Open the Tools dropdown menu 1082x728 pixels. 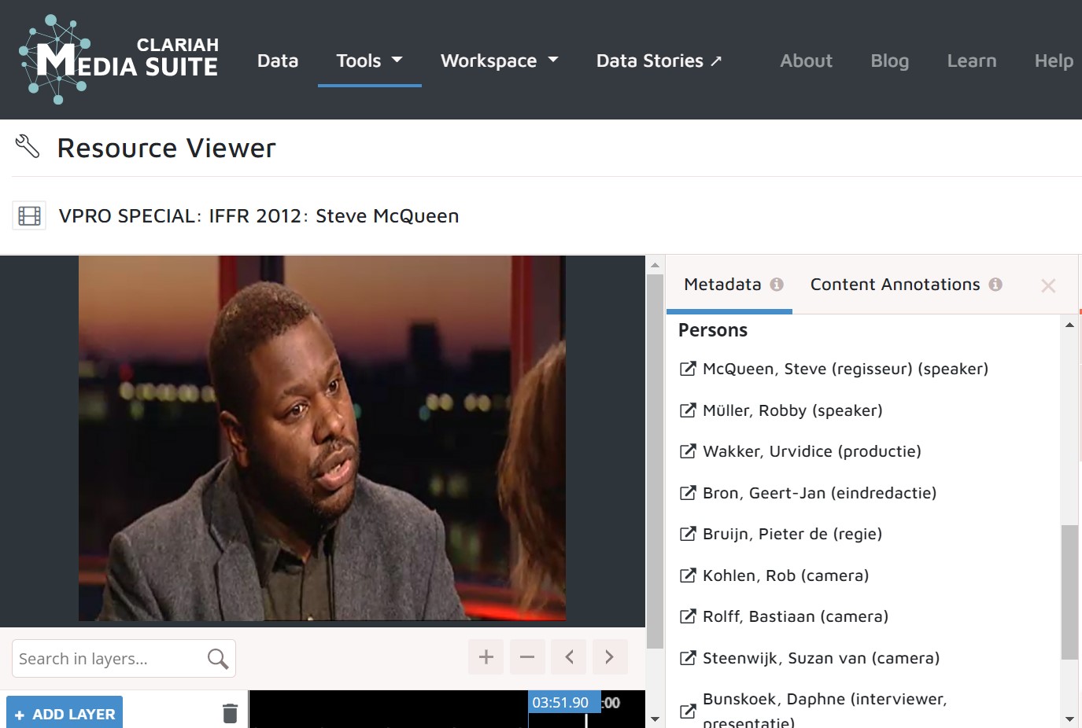coord(369,61)
